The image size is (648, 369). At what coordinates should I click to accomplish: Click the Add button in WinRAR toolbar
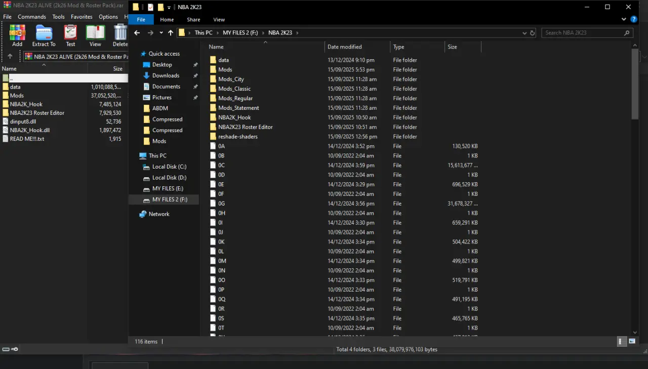pyautogui.click(x=17, y=35)
